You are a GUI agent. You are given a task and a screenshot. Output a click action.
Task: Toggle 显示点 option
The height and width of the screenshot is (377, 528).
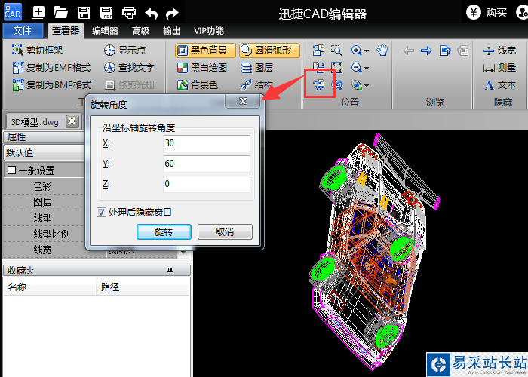tap(125, 51)
